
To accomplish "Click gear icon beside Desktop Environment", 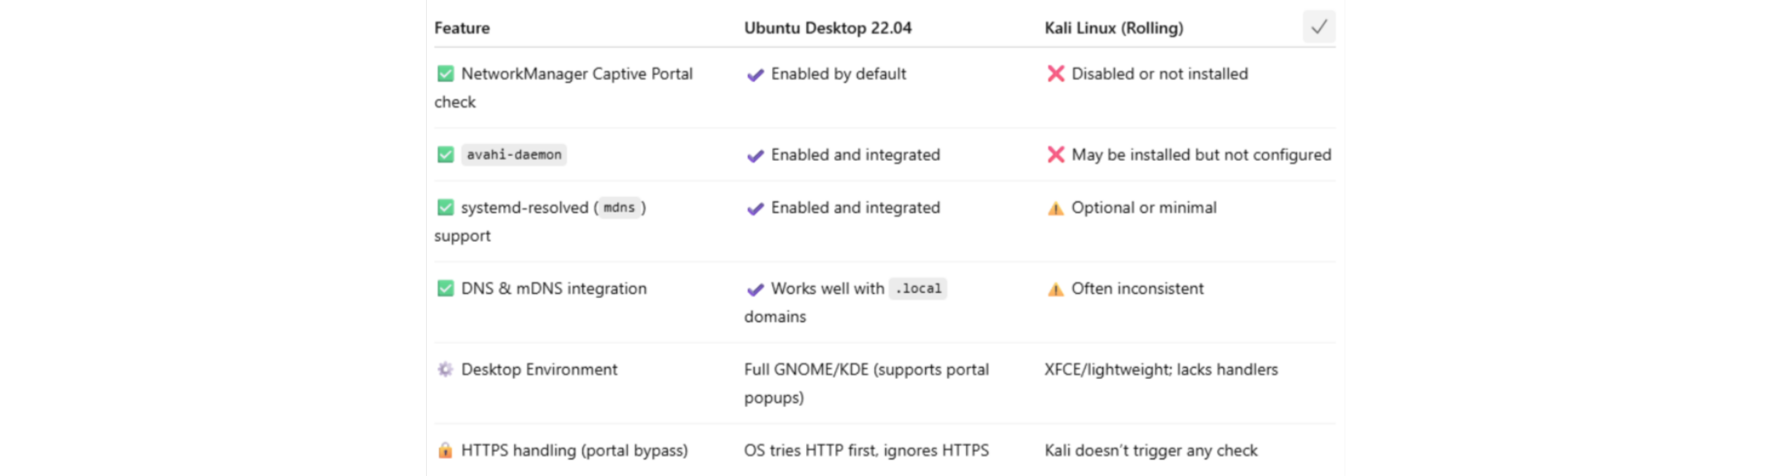I will pos(446,369).
